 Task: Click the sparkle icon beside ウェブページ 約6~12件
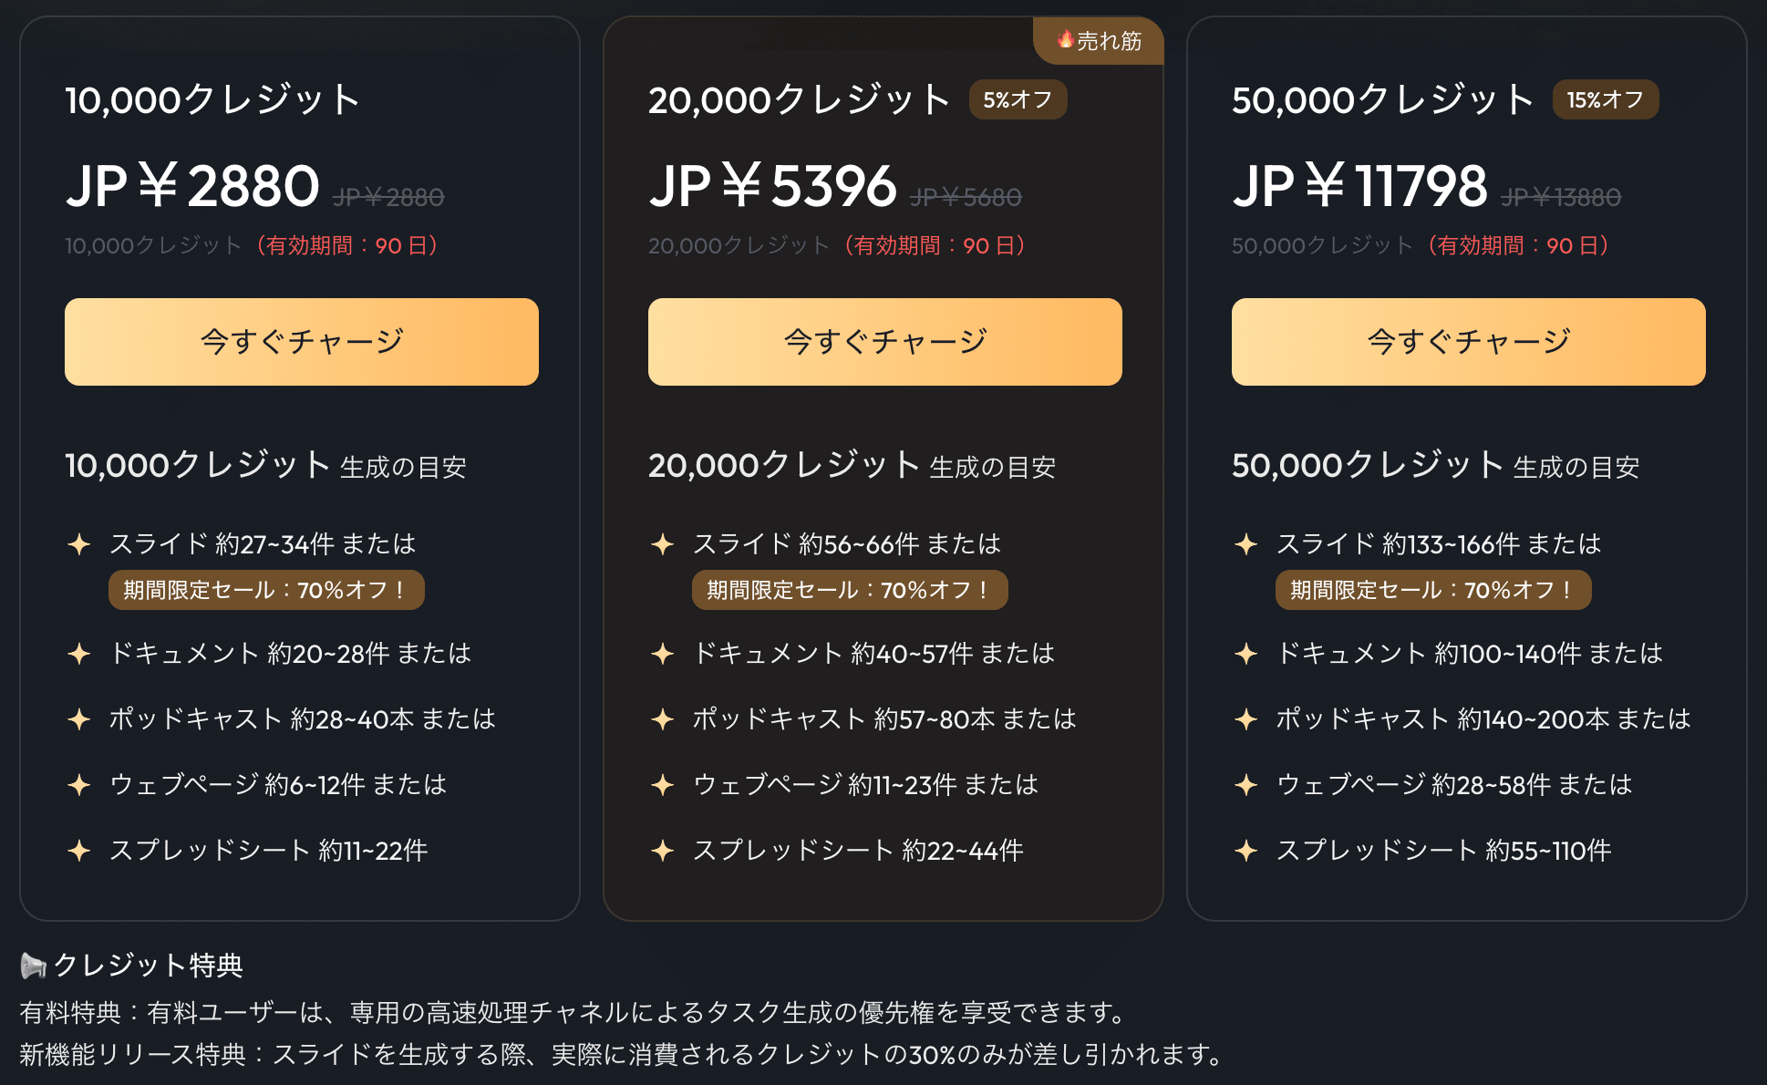[x=79, y=785]
